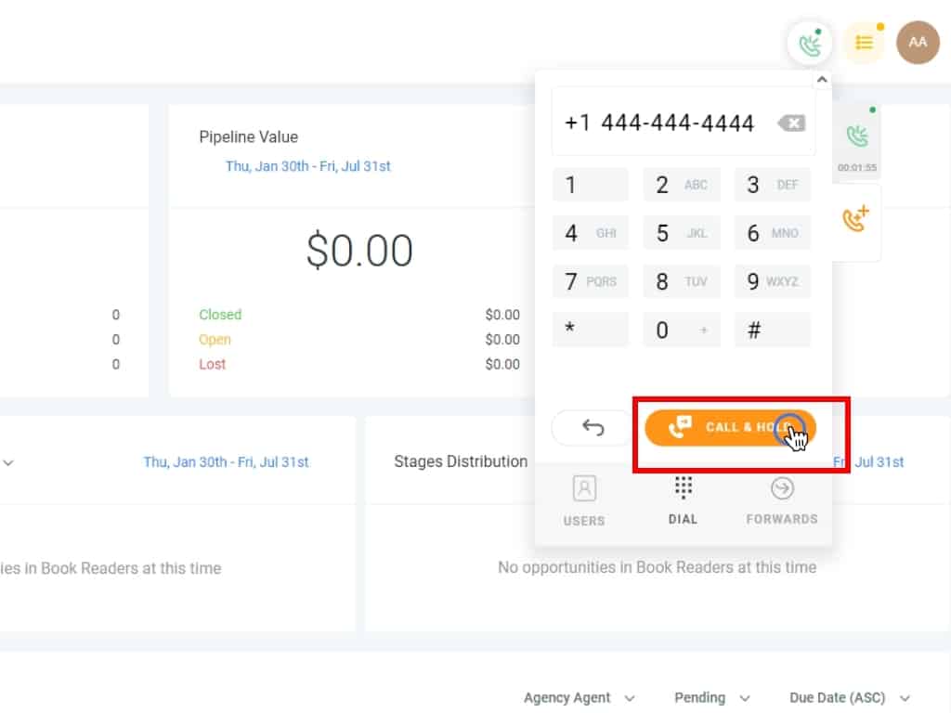Open the Forwards tab
This screenshot has width=951, height=713.
(782, 500)
